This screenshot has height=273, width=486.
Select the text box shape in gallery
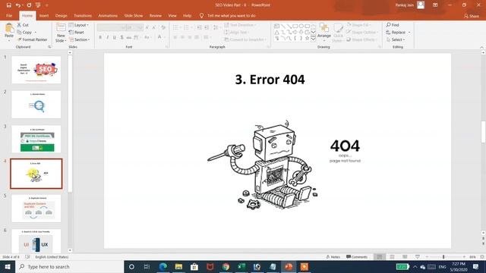tap(276, 27)
